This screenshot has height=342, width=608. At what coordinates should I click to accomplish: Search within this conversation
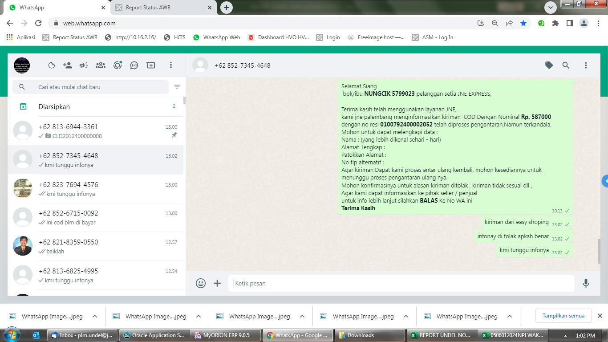click(x=566, y=65)
